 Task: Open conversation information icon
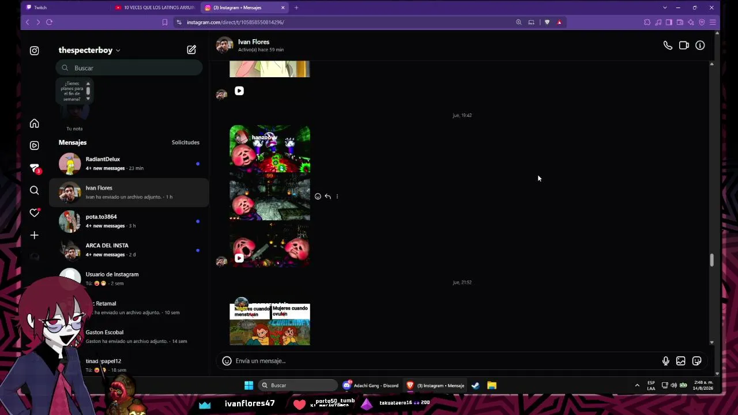pyautogui.click(x=700, y=46)
